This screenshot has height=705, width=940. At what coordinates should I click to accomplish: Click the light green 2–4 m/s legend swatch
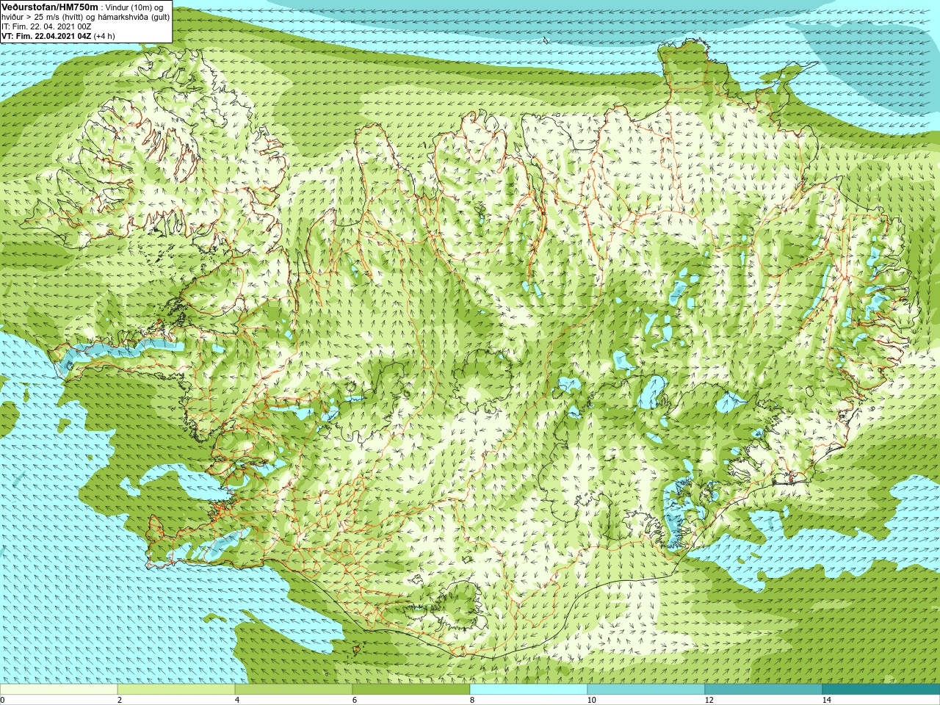[176, 690]
